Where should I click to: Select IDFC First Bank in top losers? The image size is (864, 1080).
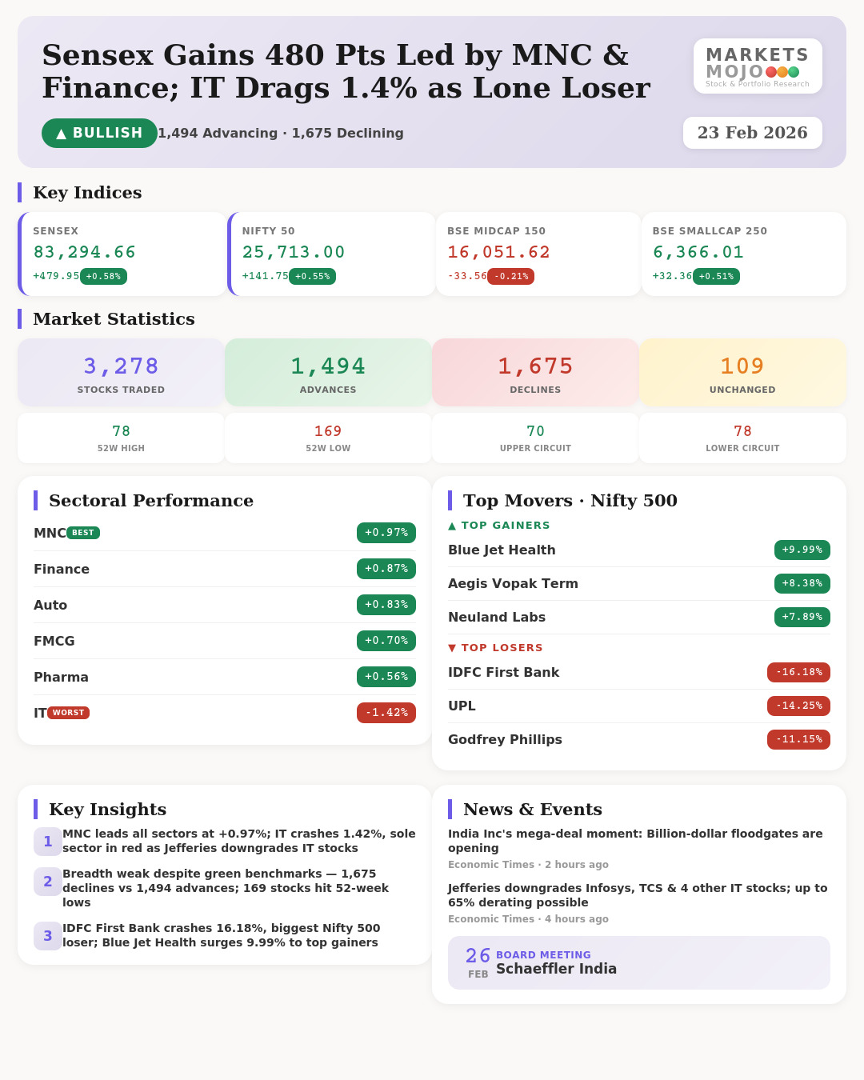503,673
